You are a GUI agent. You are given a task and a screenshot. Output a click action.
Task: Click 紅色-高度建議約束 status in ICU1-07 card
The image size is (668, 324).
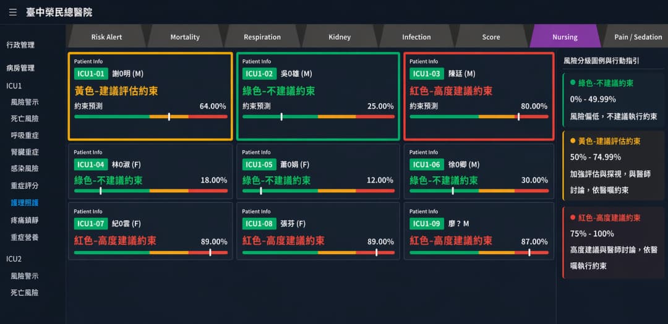(x=115, y=241)
